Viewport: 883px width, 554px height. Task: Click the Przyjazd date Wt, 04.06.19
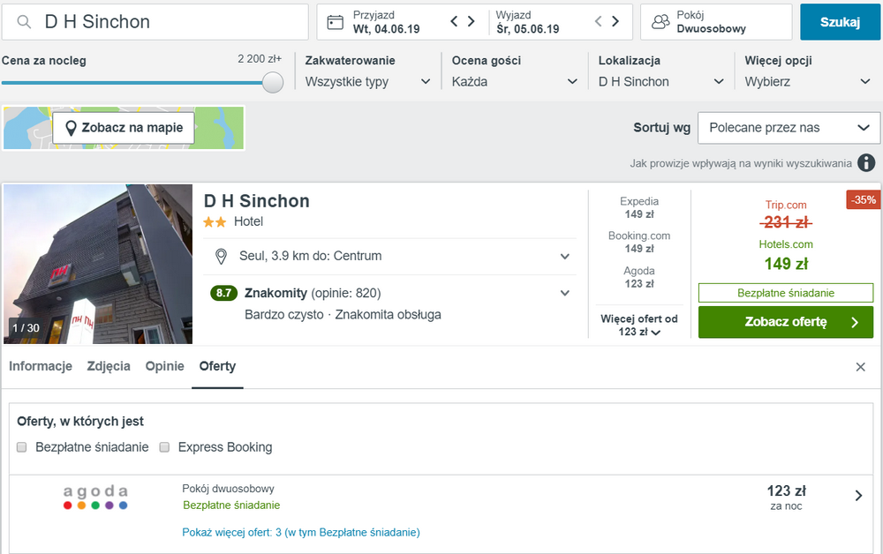tap(387, 29)
